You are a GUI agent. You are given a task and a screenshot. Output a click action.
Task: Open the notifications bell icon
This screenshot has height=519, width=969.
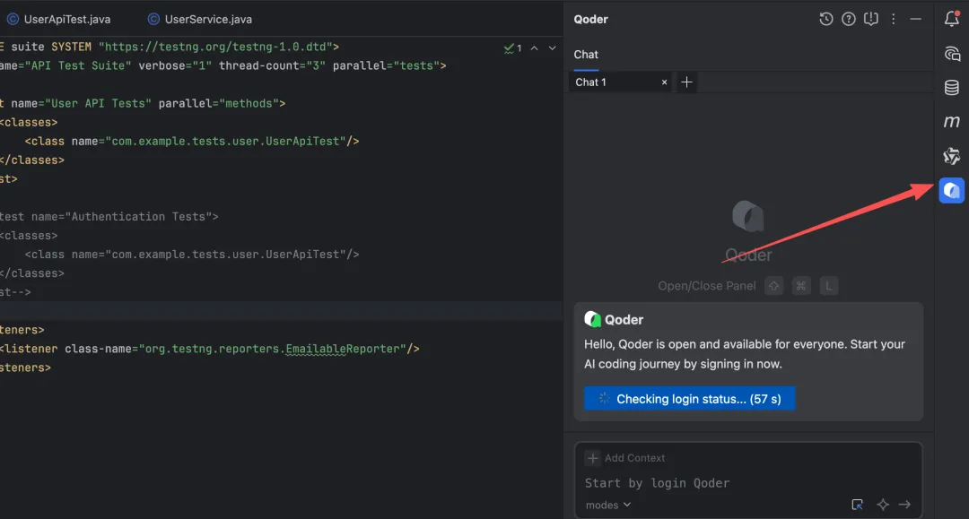coord(952,19)
